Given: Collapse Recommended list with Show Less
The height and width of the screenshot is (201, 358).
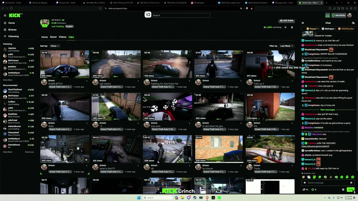Looking at the screenshot, I should click(x=29, y=152).
